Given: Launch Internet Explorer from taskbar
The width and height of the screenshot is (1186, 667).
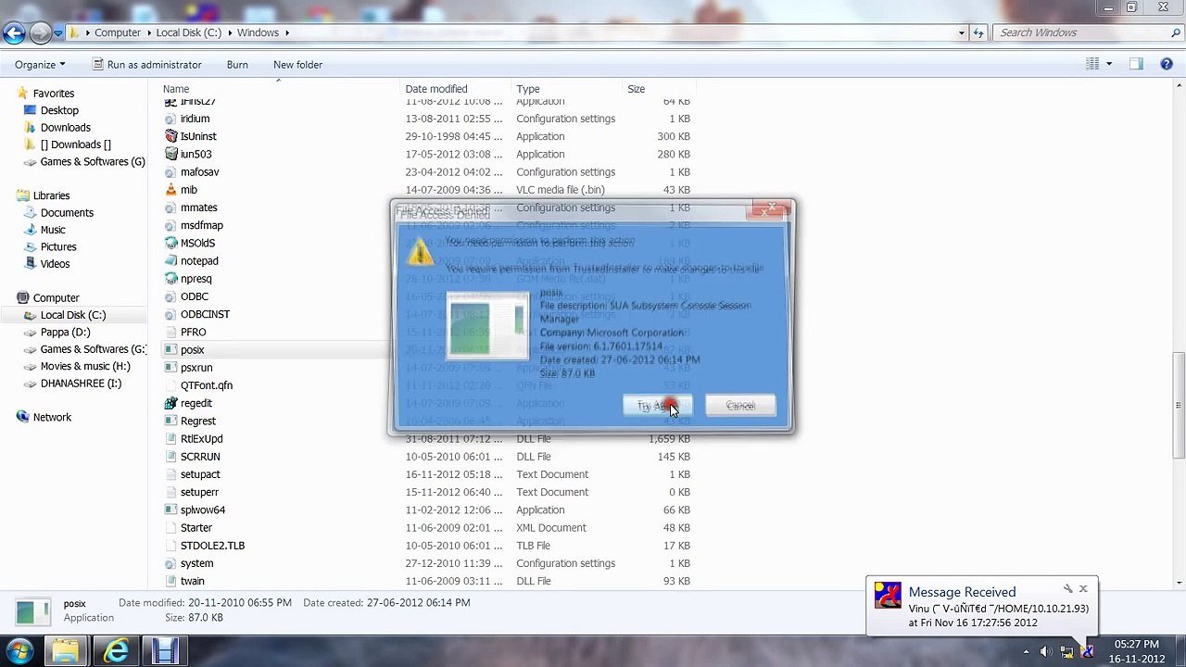Looking at the screenshot, I should point(116,651).
